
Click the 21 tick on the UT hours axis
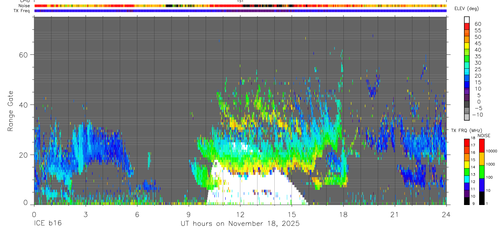[395, 214]
